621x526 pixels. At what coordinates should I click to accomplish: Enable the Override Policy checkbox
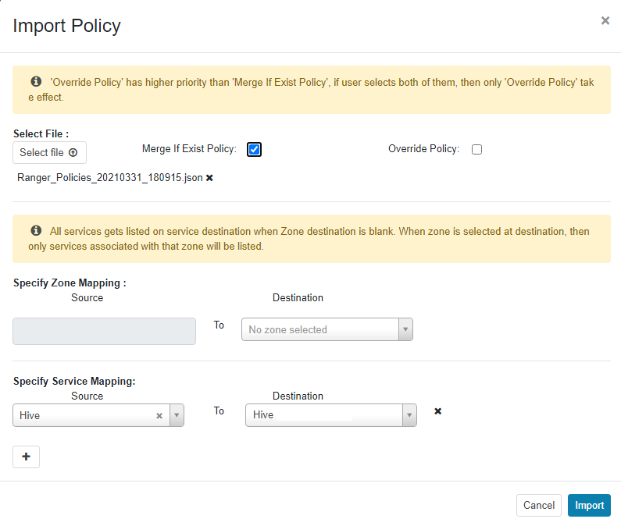click(476, 149)
